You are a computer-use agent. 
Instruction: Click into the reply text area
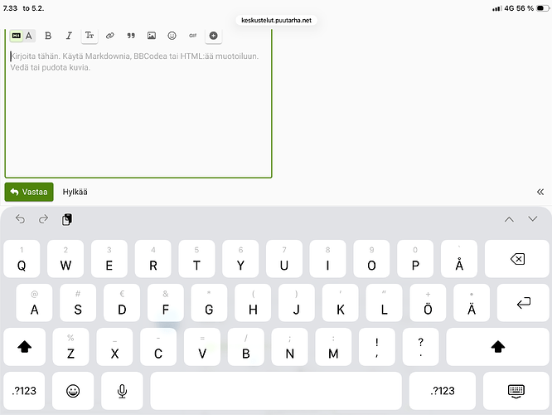[138, 108]
